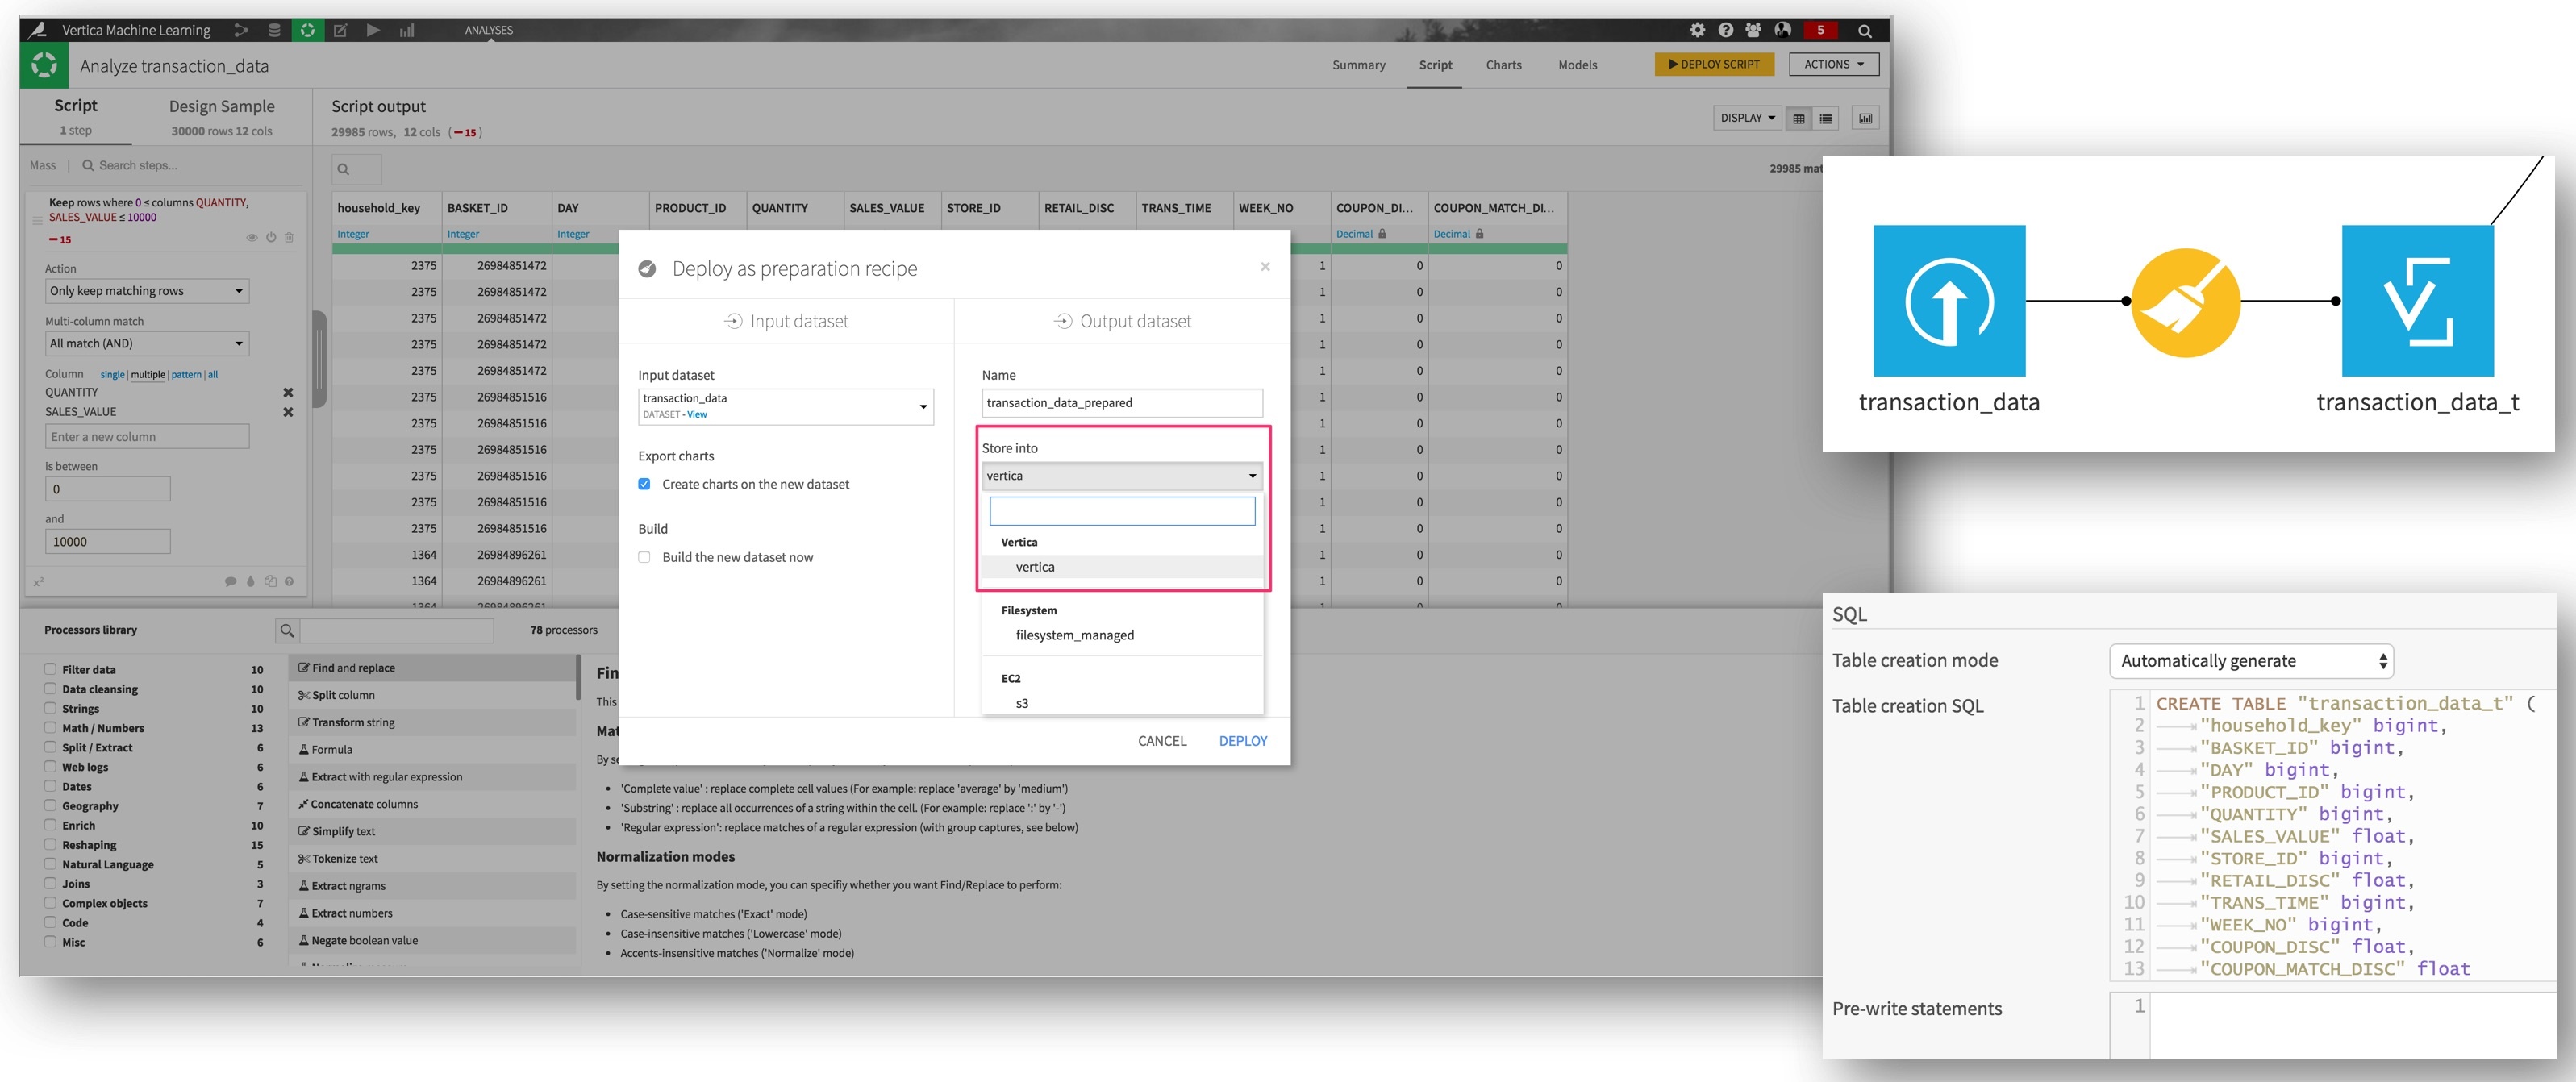This screenshot has height=1082, width=2576.
Task: Disable the step with the power icon
Action: point(271,237)
